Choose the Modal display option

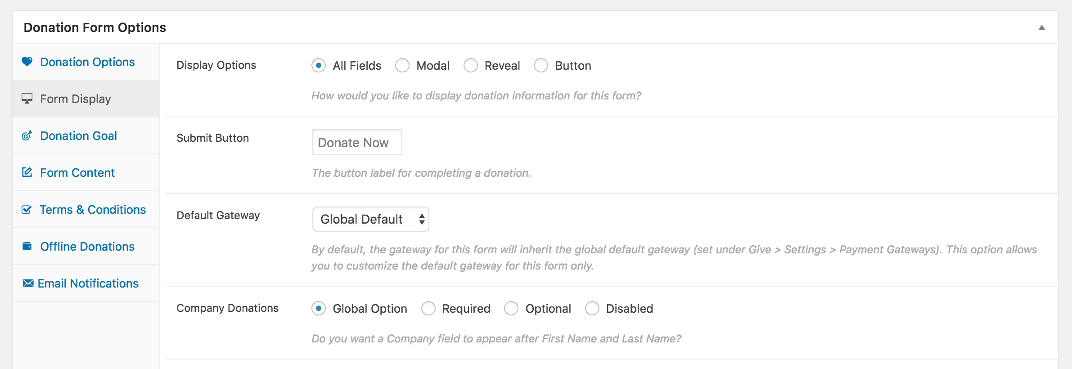(x=402, y=65)
